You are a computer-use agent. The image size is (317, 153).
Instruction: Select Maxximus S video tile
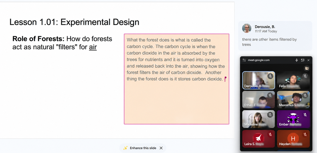coord(293,100)
